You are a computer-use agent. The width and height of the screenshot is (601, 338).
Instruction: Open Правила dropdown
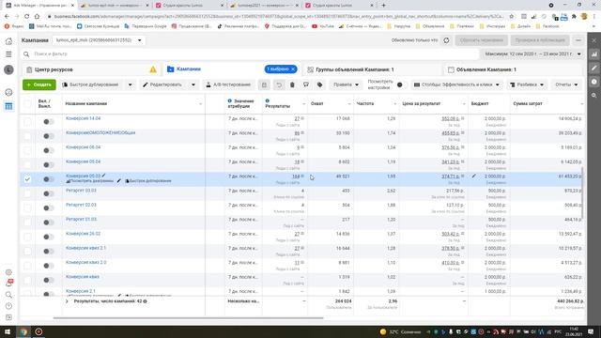point(346,84)
